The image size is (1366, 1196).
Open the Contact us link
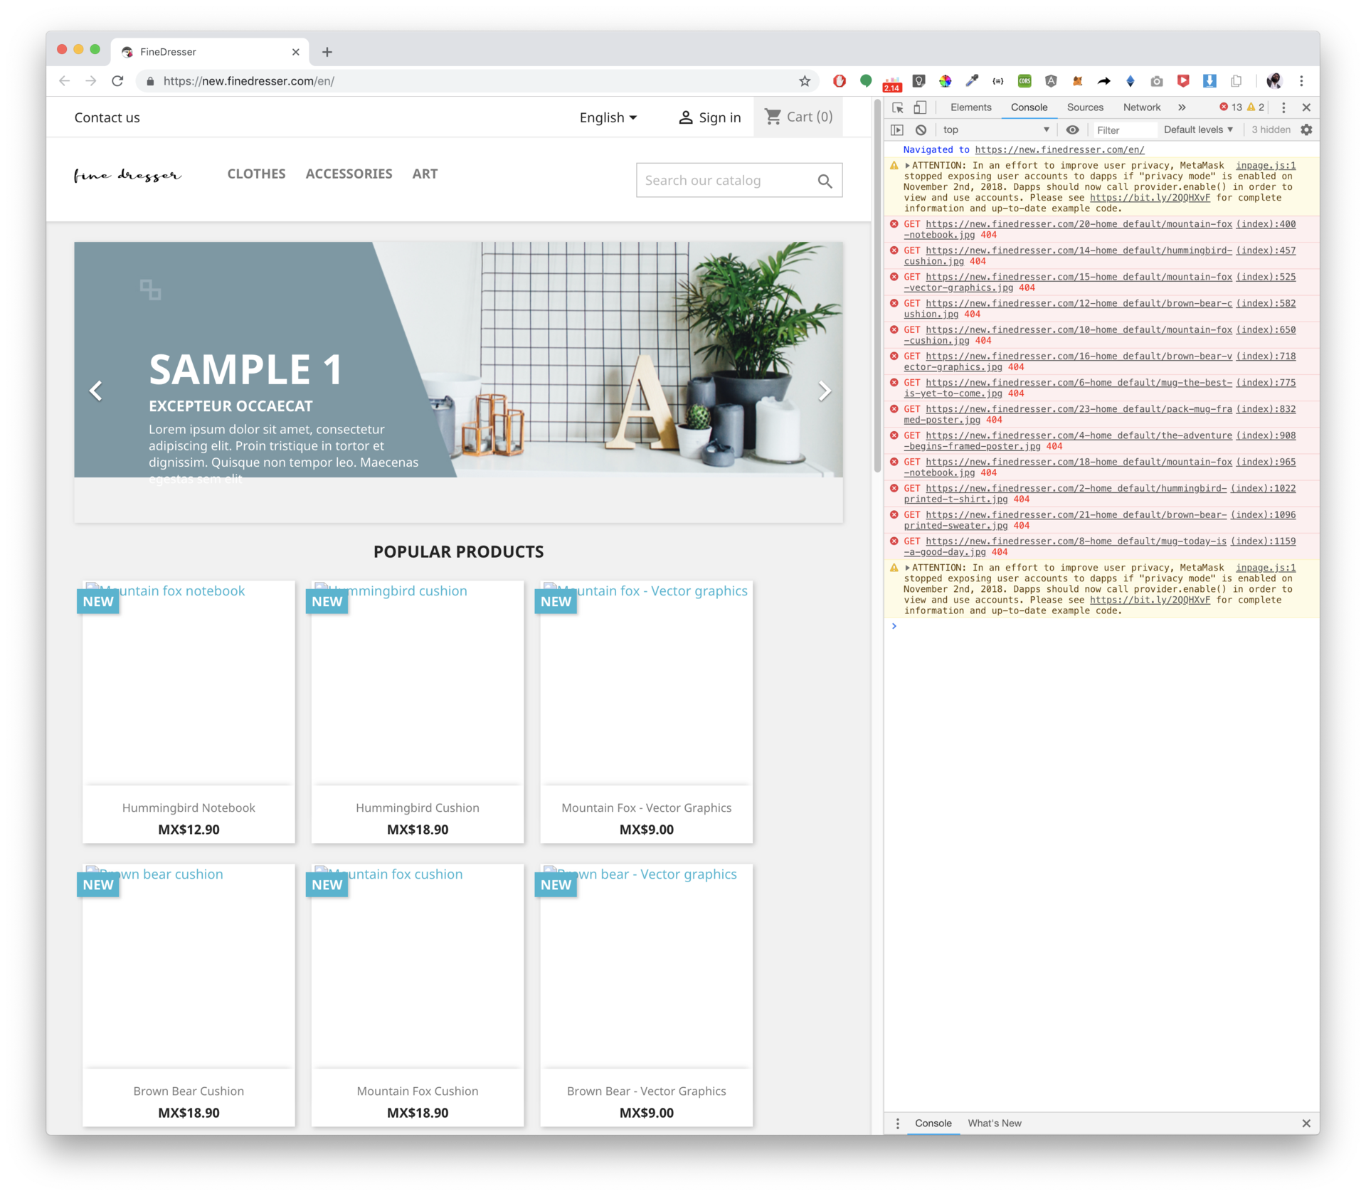click(x=107, y=117)
